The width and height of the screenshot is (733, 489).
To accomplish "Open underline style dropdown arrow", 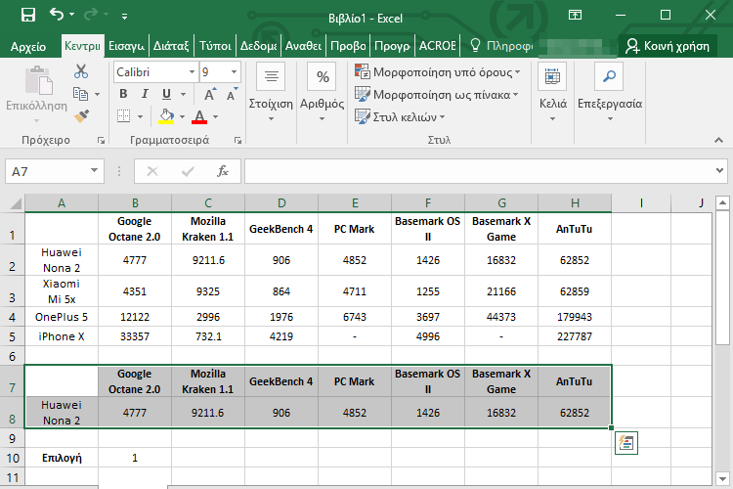I will 184,94.
